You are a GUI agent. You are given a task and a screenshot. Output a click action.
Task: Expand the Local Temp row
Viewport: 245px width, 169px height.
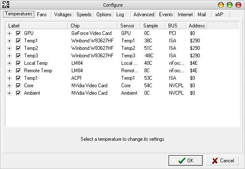tap(9, 64)
